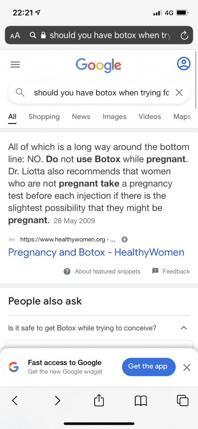Select the News results tab
Screen dimensions: 198x429
81,117
